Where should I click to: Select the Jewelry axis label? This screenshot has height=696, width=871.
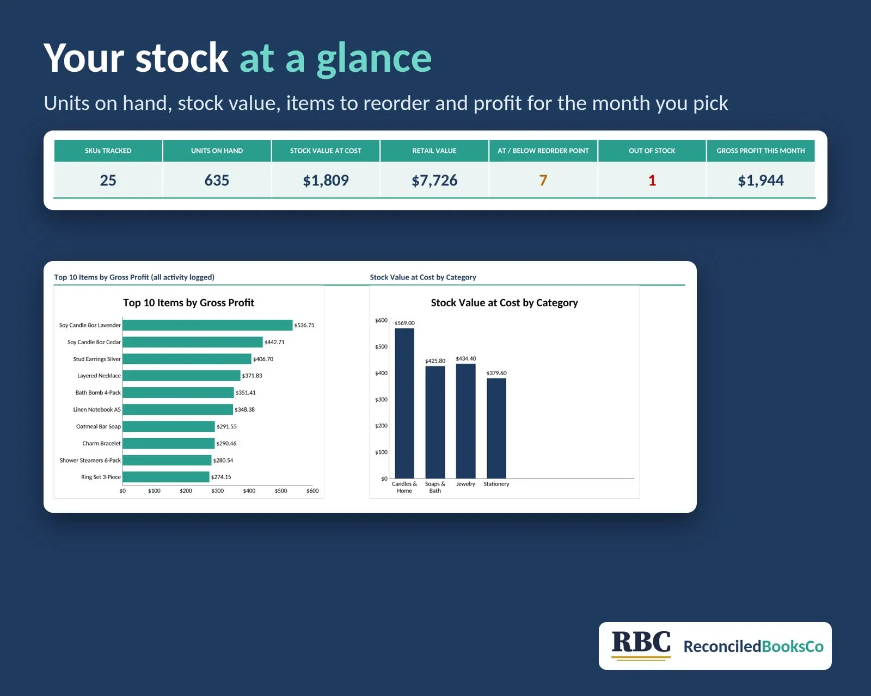pos(465,484)
